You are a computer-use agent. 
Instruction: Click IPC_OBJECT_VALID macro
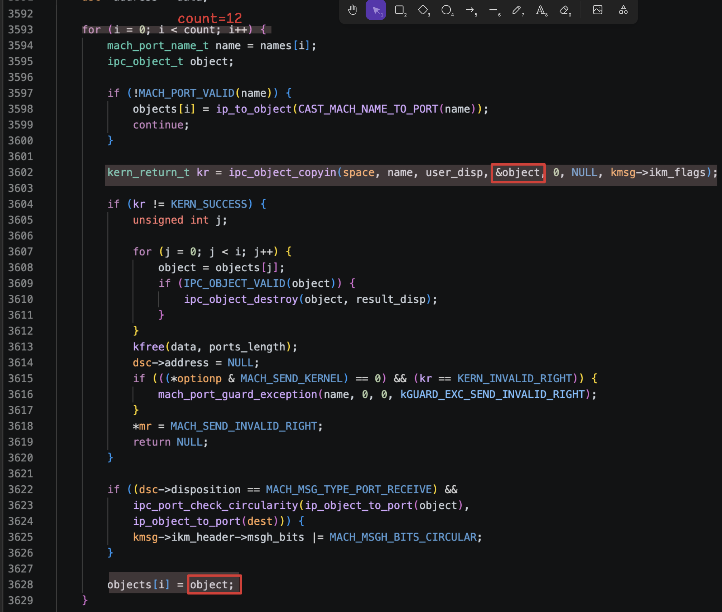coord(235,283)
